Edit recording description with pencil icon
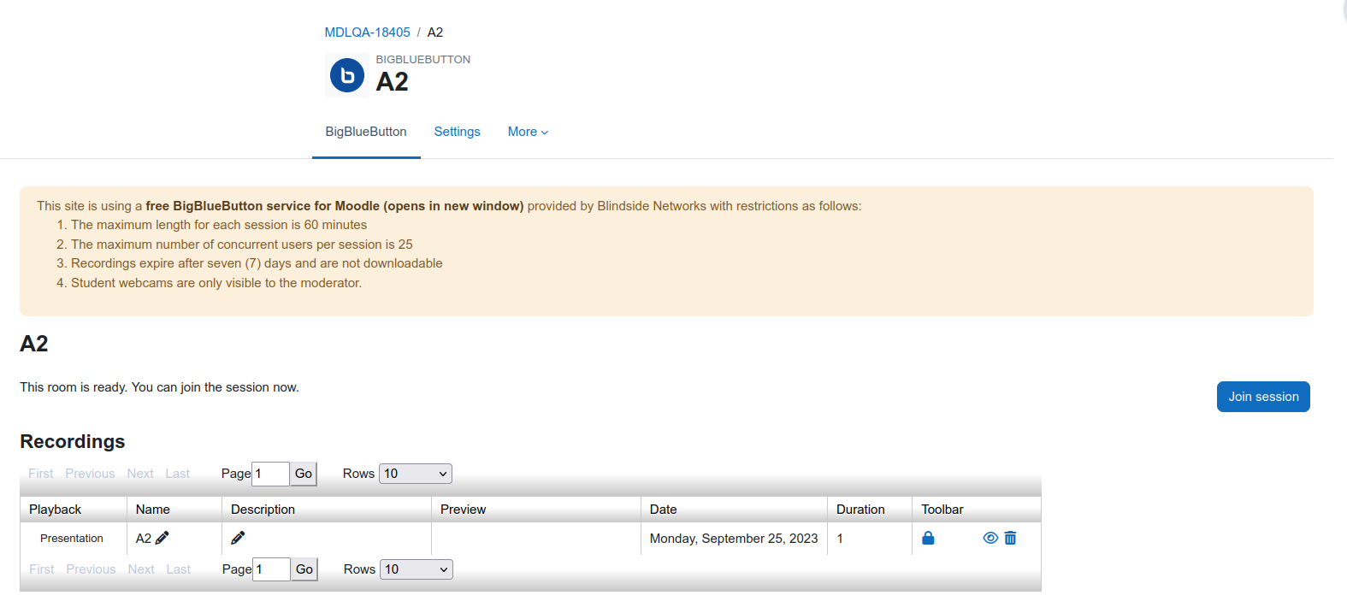 pyautogui.click(x=238, y=538)
